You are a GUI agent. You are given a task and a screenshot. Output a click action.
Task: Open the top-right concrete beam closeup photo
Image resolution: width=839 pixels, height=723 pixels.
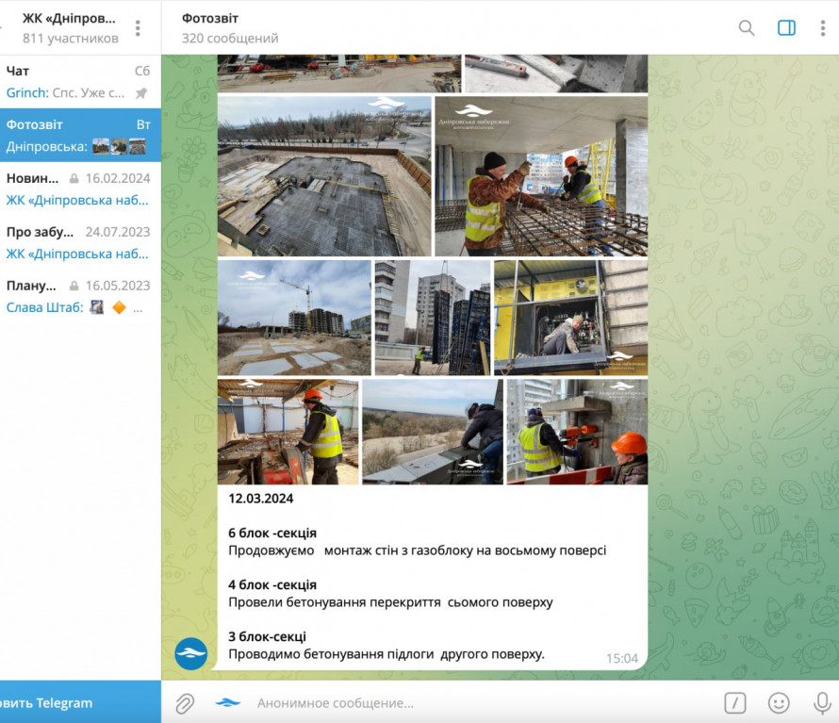(556, 74)
